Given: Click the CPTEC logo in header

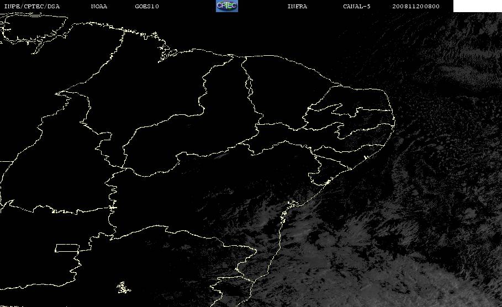Looking at the screenshot, I should click(226, 6).
